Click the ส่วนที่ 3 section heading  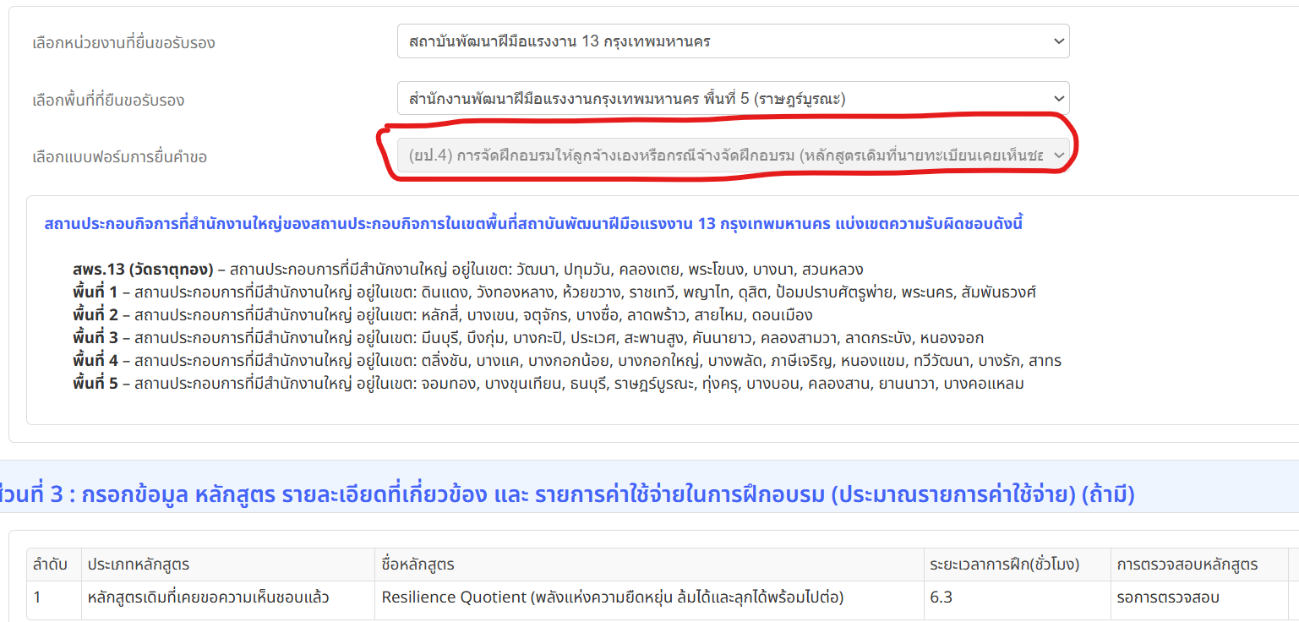pyautogui.click(x=567, y=494)
